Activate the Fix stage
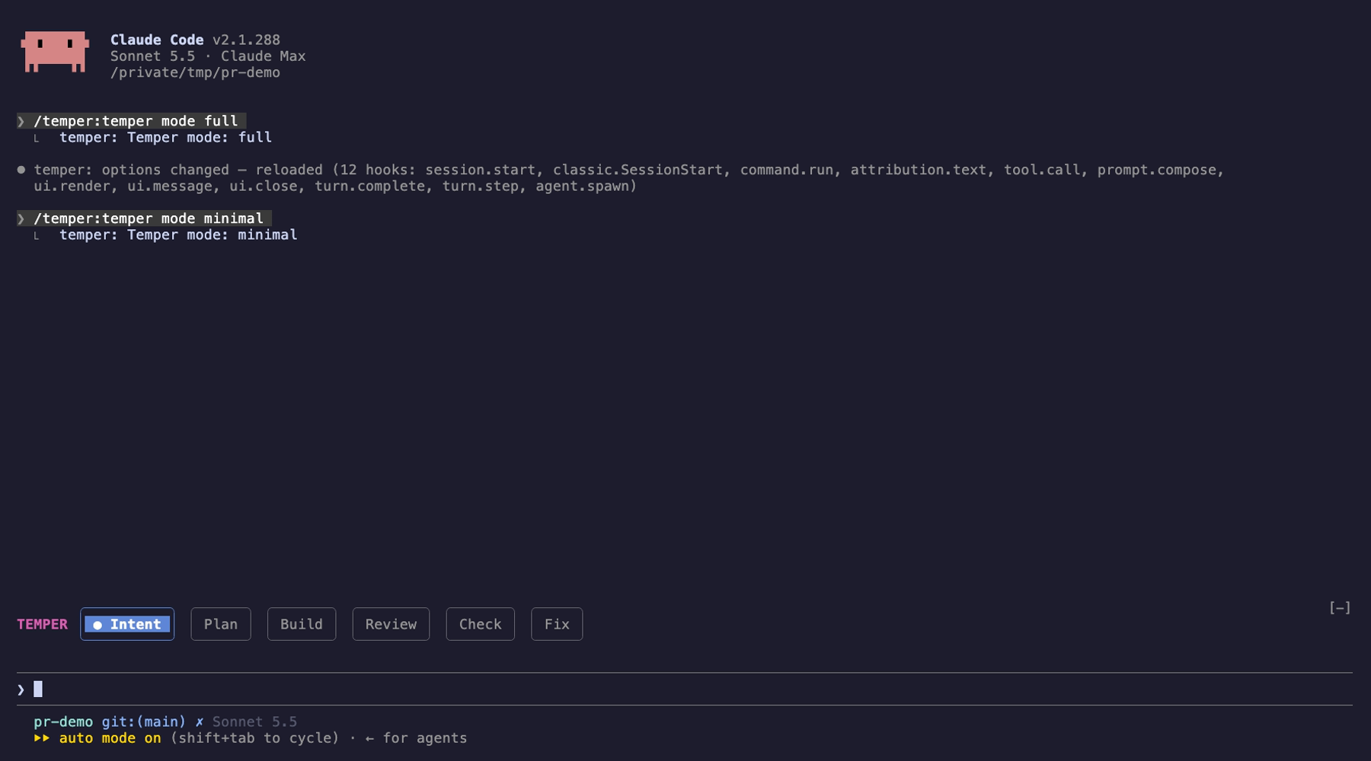The height and width of the screenshot is (761, 1371). [x=557, y=624]
